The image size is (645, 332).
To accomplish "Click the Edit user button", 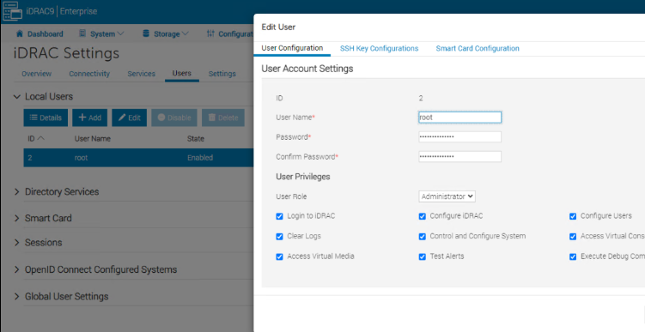I will (129, 118).
